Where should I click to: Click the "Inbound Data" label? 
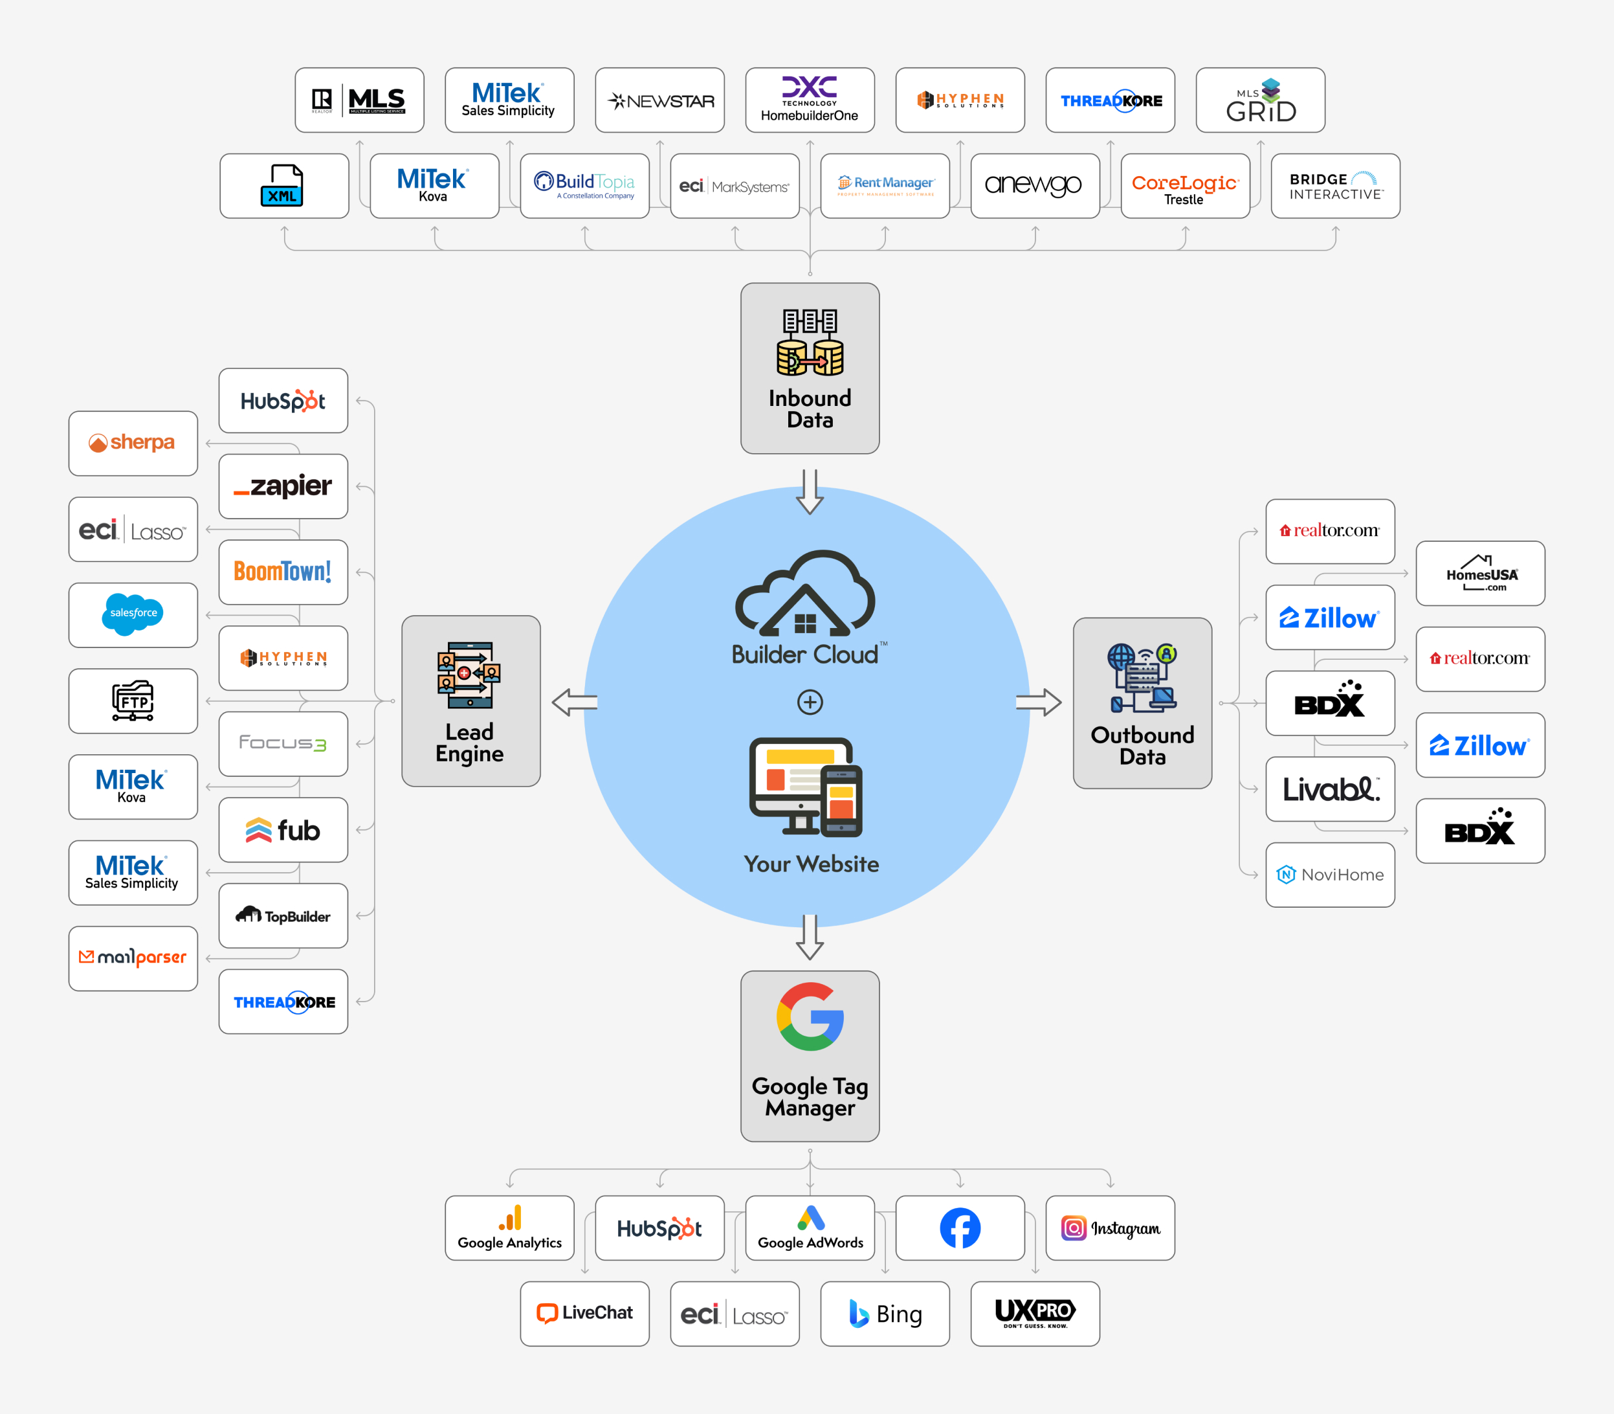point(810,409)
